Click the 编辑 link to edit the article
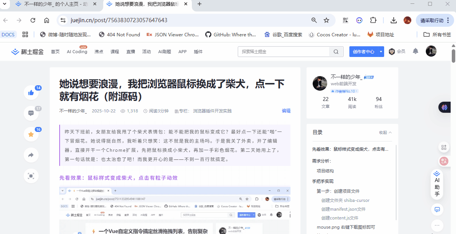 click(x=286, y=110)
